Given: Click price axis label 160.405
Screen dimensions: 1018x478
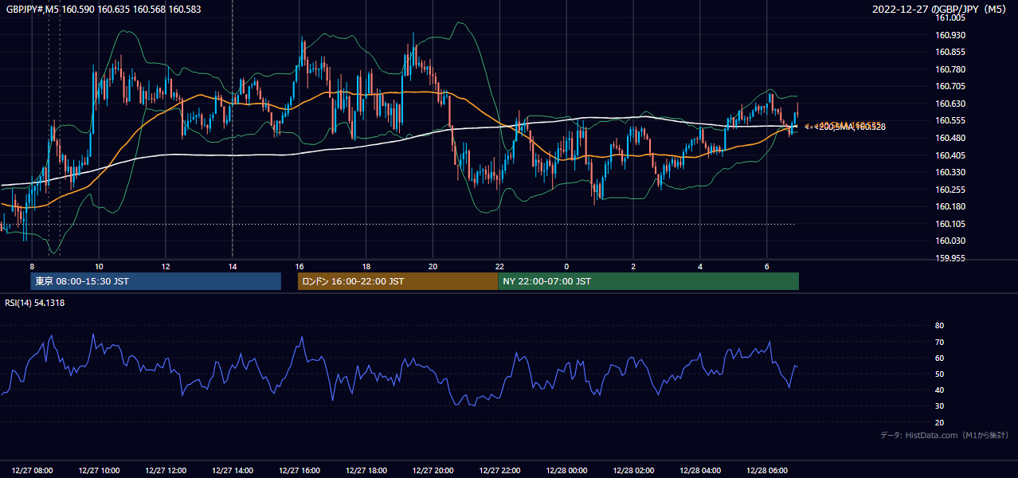Looking at the screenshot, I should coord(950,155).
